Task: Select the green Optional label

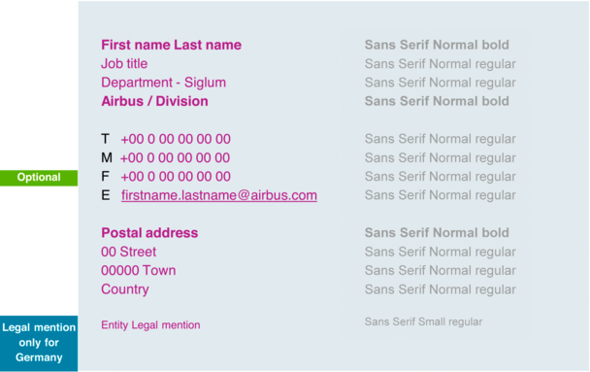Action: [x=39, y=178]
